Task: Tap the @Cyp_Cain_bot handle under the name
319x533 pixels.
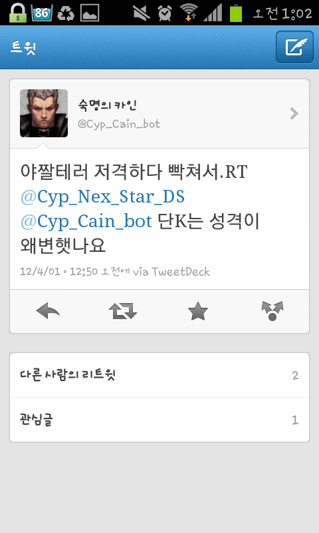Action: coord(119,124)
